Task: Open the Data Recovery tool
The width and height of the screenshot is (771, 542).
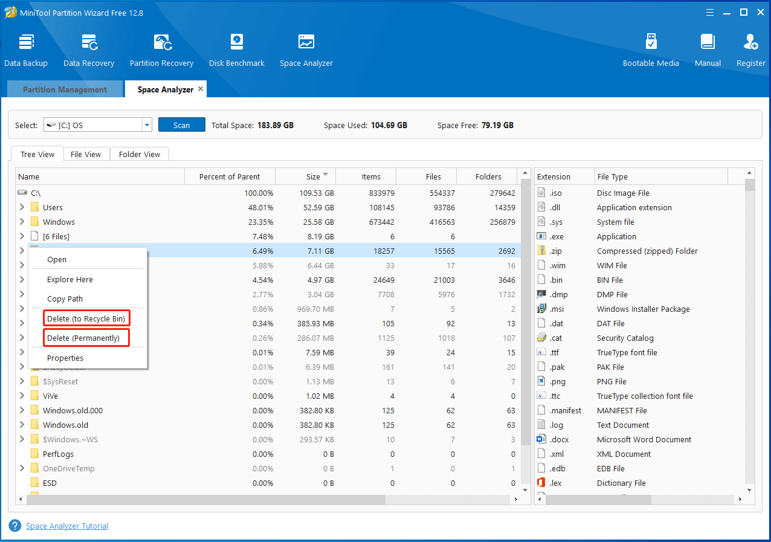Action: click(89, 51)
